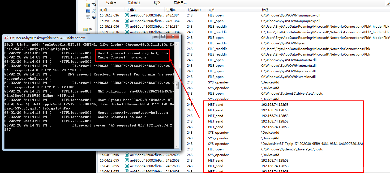Click the console scrollbar down arrow
The width and height of the screenshot is (390, 173).
(x=177, y=146)
